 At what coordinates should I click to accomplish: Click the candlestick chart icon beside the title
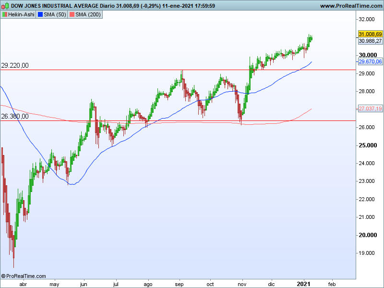[5, 6]
